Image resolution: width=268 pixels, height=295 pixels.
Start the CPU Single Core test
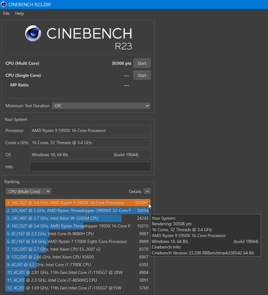point(142,75)
